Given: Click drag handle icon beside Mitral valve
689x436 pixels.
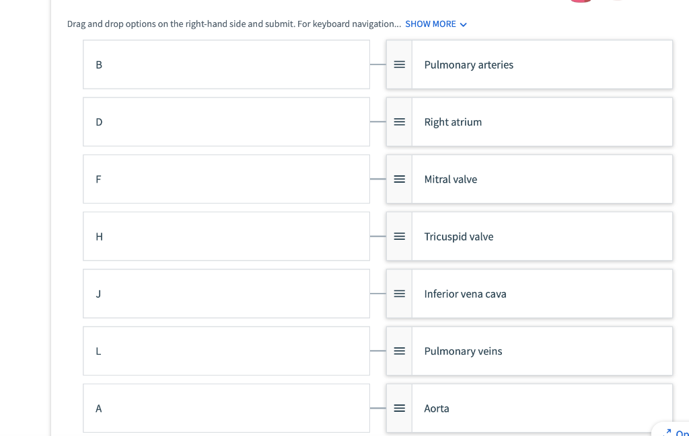Looking at the screenshot, I should [x=399, y=179].
